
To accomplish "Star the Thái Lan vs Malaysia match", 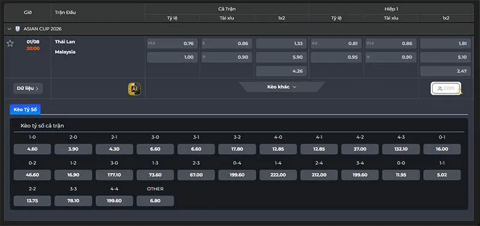I will (x=10, y=43).
